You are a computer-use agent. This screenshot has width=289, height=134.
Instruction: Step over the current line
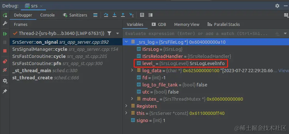click(x=106, y=15)
